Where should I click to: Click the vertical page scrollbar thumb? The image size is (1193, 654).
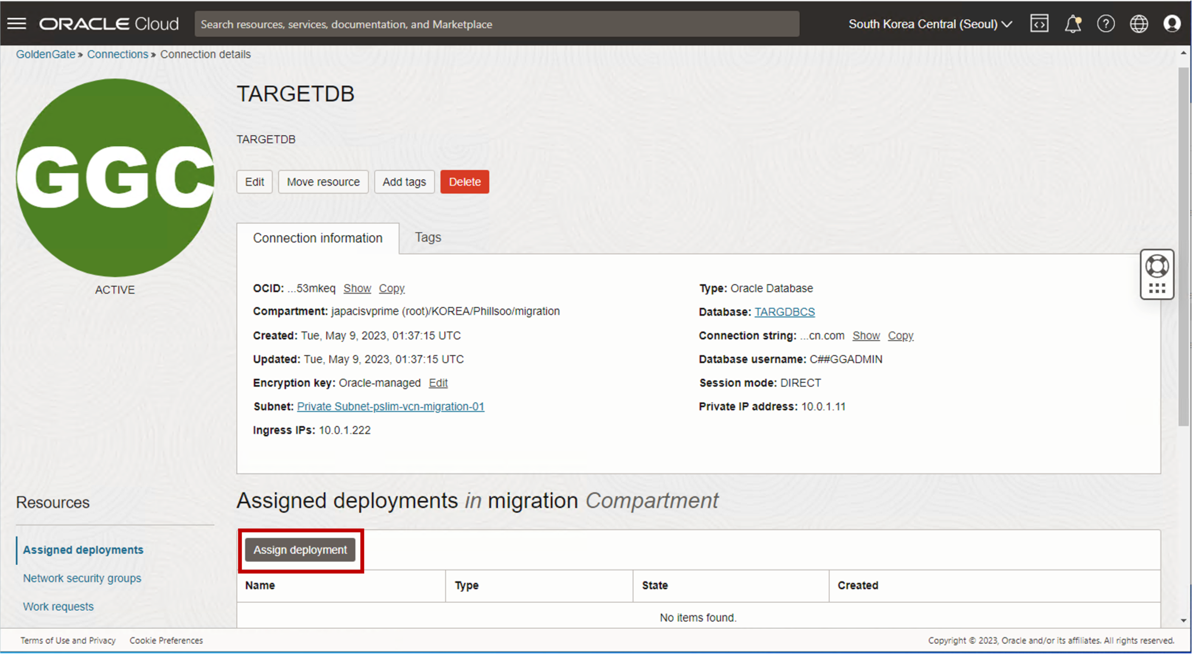click(x=1184, y=246)
